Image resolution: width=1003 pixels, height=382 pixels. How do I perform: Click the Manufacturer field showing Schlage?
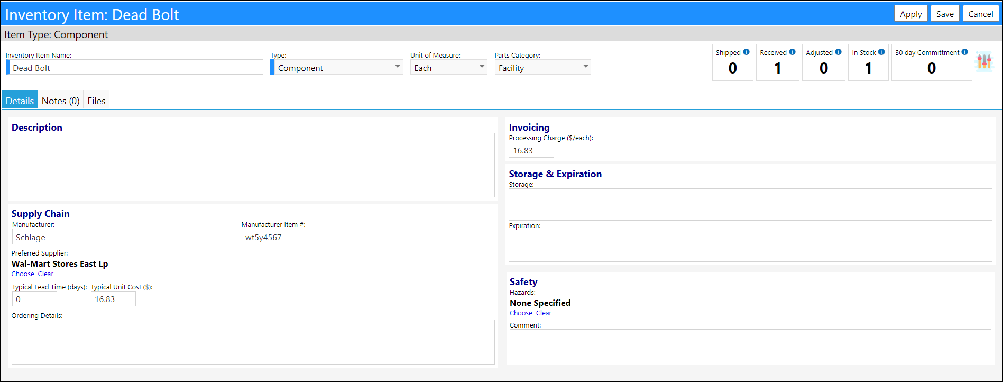click(x=124, y=237)
